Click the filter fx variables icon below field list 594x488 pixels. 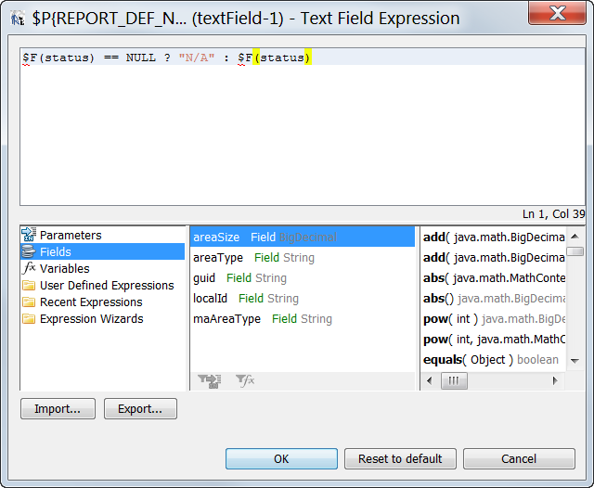[x=245, y=380]
